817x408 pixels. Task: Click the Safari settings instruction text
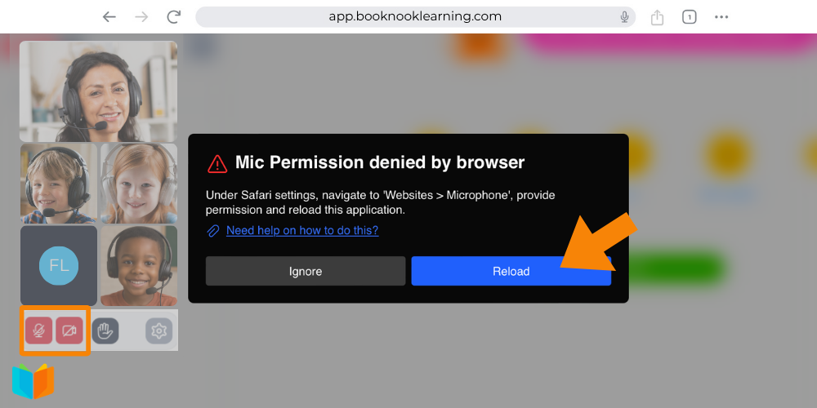tap(381, 203)
